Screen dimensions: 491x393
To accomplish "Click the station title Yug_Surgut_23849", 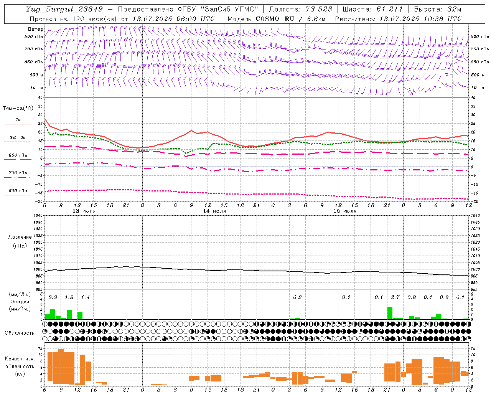I will pyautogui.click(x=65, y=9).
